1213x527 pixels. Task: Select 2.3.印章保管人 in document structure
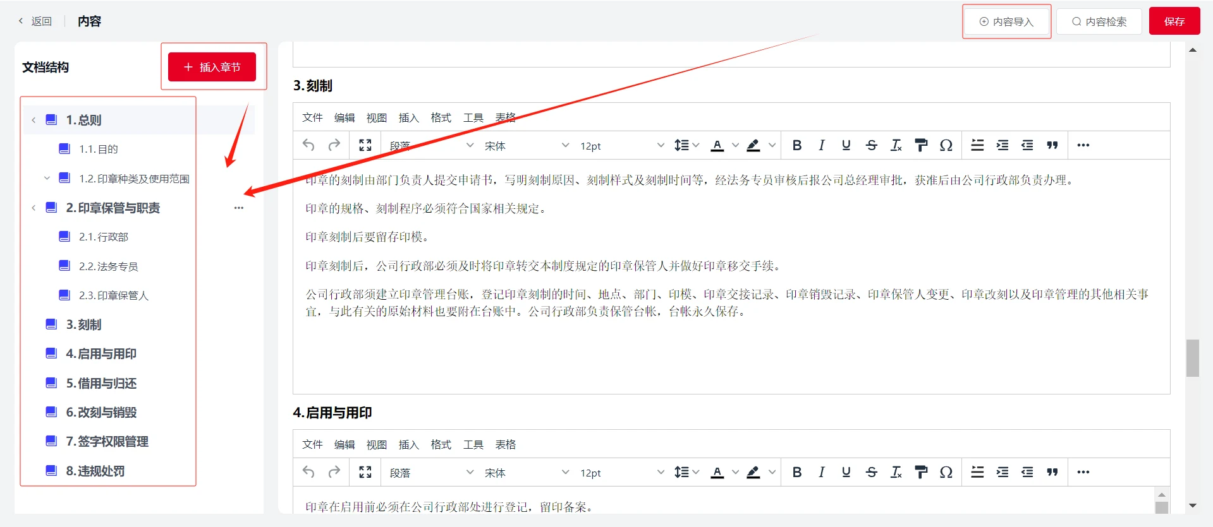pyautogui.click(x=114, y=295)
